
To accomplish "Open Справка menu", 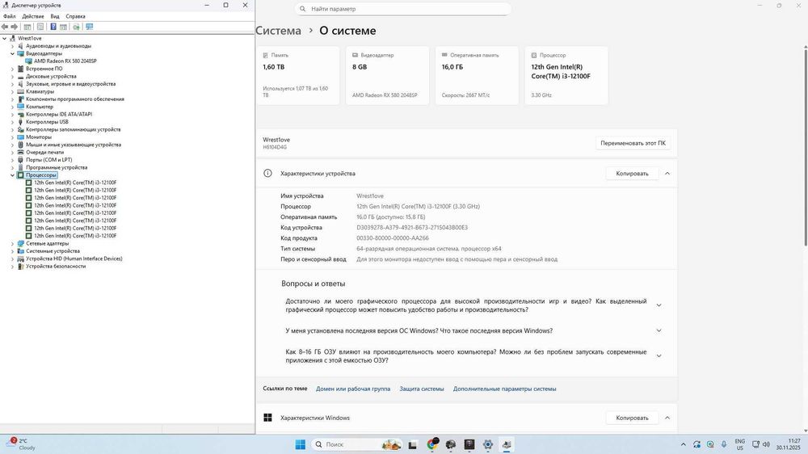I will pos(75,16).
